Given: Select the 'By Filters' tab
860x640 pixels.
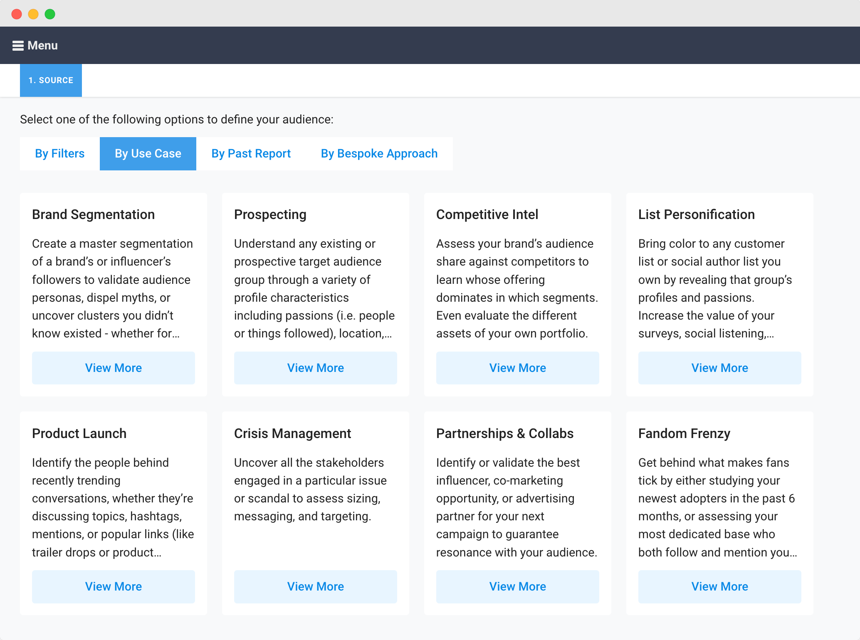Looking at the screenshot, I should (x=59, y=153).
